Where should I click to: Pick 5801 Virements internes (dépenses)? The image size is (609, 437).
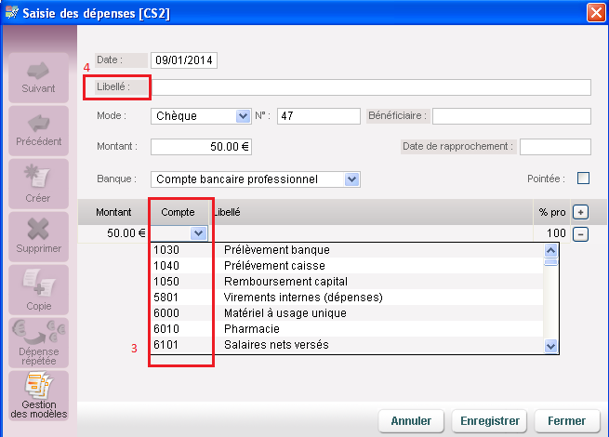coord(347,298)
